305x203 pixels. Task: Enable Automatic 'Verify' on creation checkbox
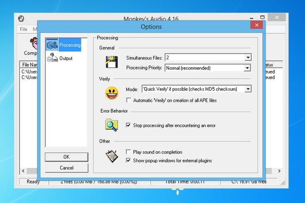pyautogui.click(x=129, y=100)
